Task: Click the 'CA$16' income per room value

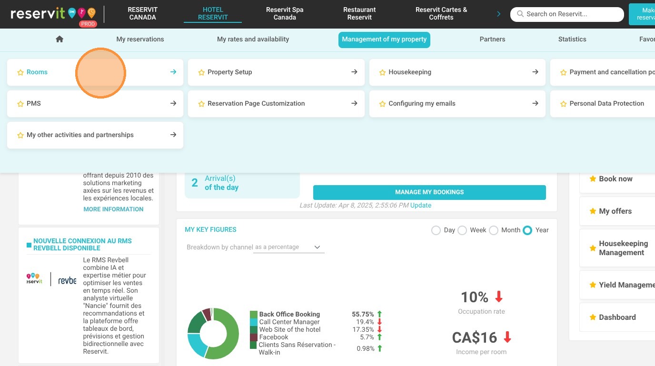Action: [475, 338]
